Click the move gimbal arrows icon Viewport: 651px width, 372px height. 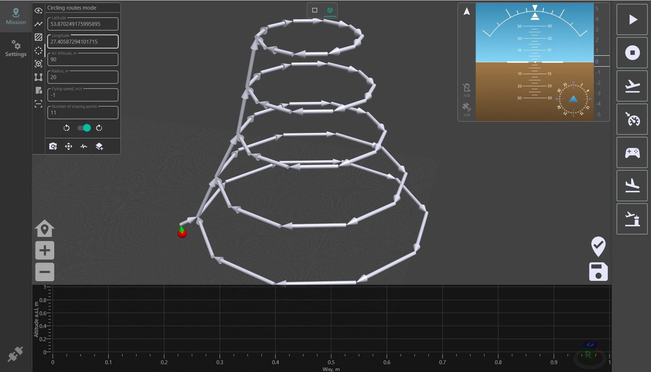pos(68,146)
